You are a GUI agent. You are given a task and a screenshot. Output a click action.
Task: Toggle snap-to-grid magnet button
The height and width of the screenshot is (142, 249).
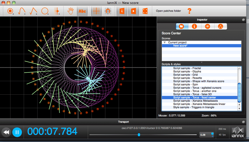tap(108, 11)
